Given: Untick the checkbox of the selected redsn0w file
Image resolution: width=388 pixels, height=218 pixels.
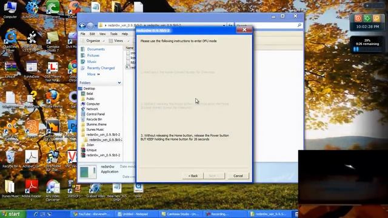Looking at the screenshot, I should pos(128,67).
